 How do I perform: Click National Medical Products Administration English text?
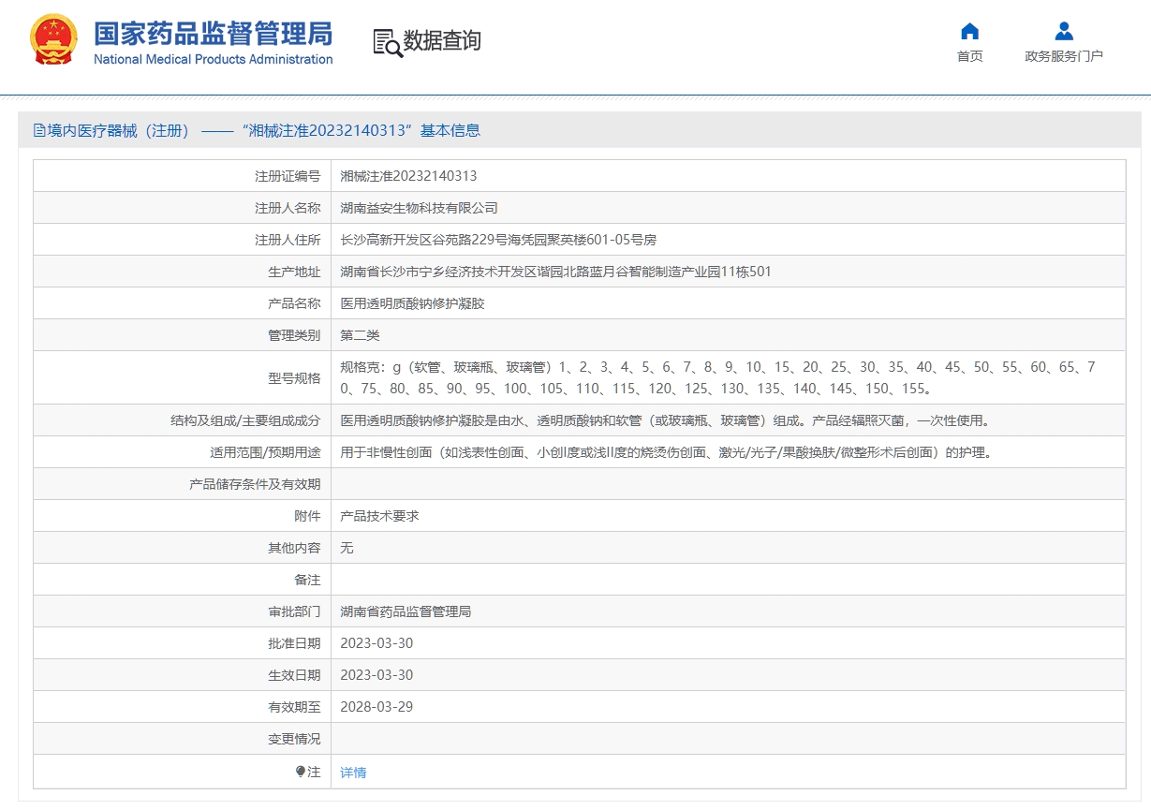point(213,59)
